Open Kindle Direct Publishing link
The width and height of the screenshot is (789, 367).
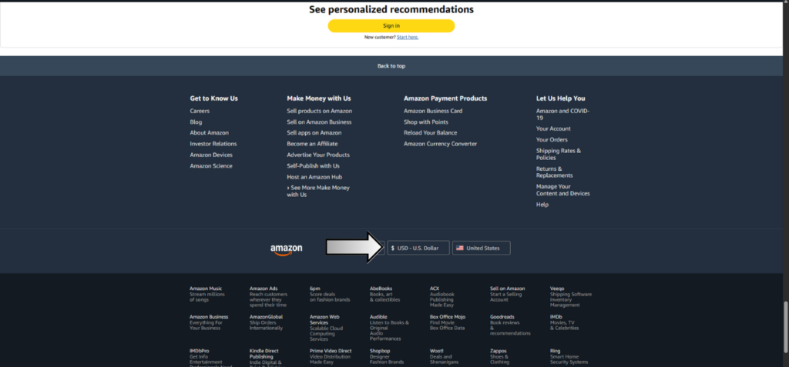tap(266, 358)
